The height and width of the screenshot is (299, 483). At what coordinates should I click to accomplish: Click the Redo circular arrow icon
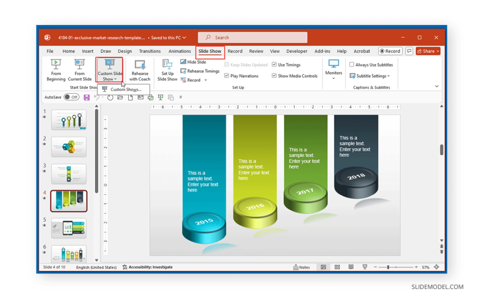pyautogui.click(x=110, y=97)
